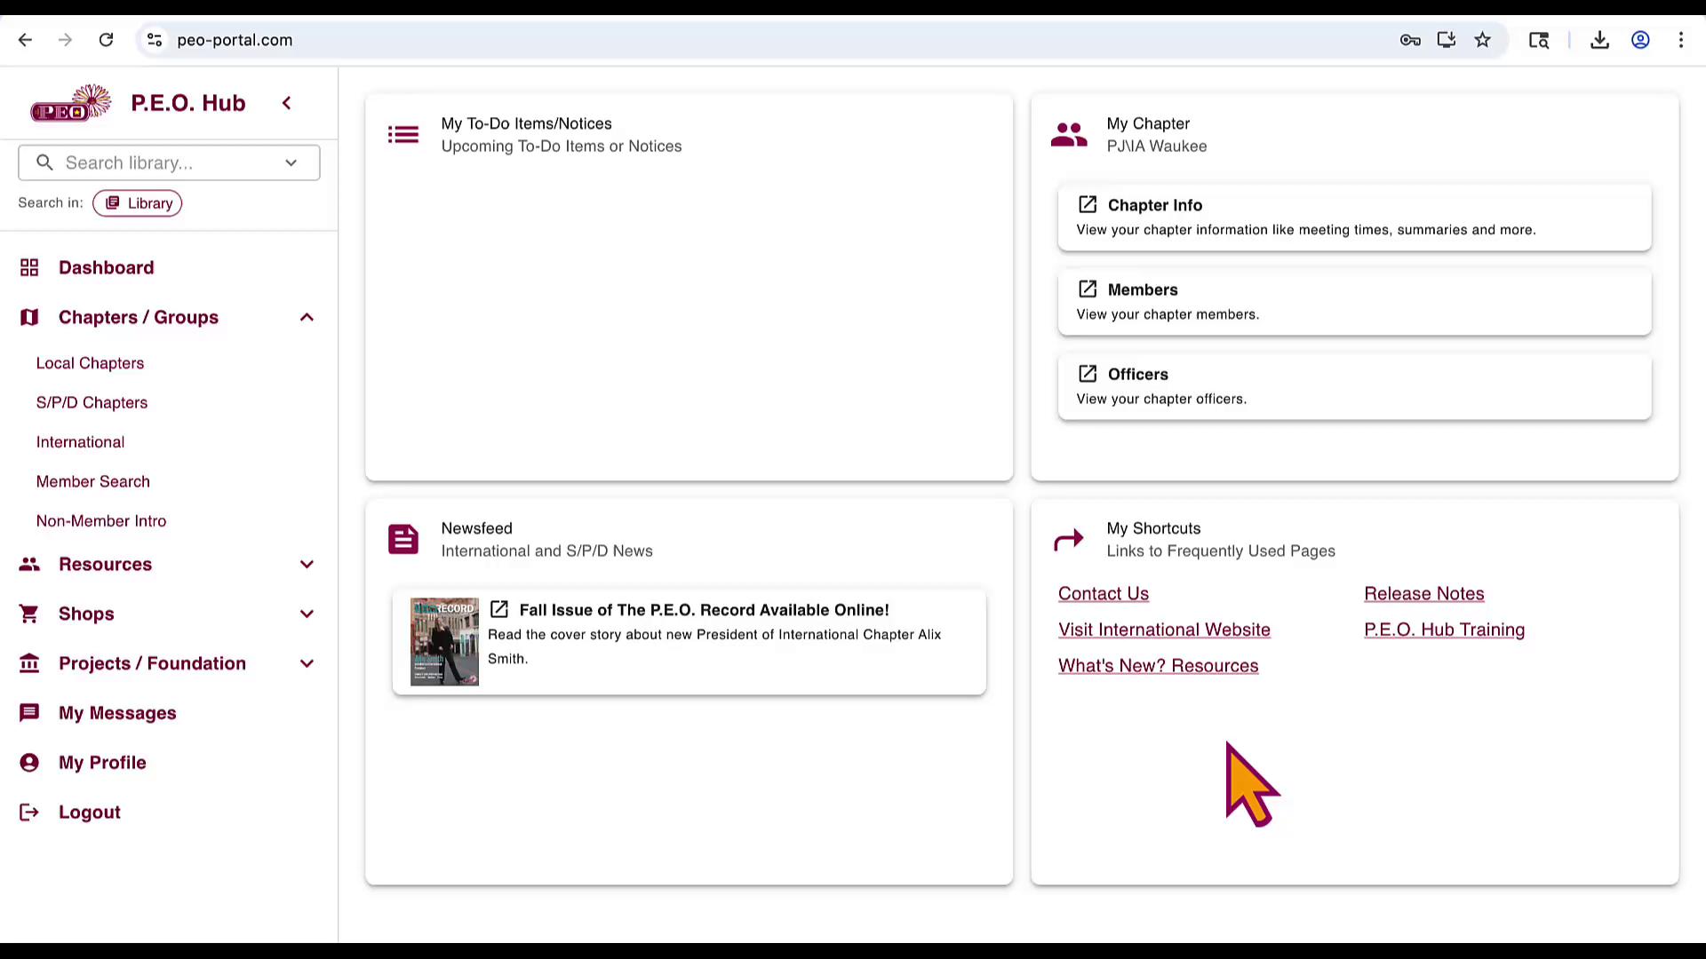
Task: Click the Projects / Foundation bank icon
Action: (29, 663)
